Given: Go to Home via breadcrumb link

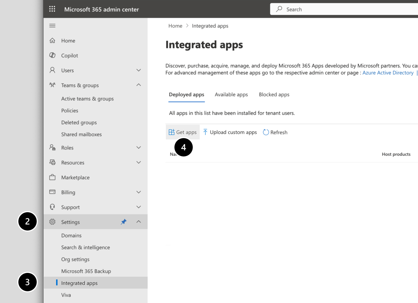Looking at the screenshot, I should tap(175, 26).
